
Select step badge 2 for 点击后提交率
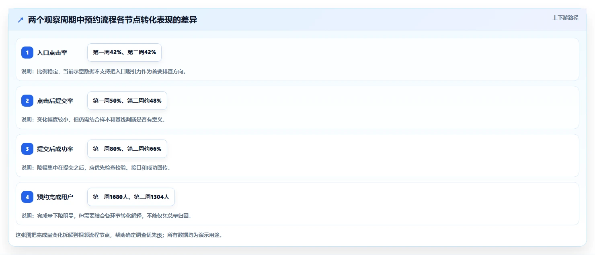(27, 101)
